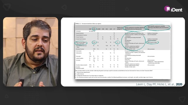The width and height of the screenshot is (188, 105).
Task: Click the bold 2020 year in citation
Action: [x=179, y=84]
